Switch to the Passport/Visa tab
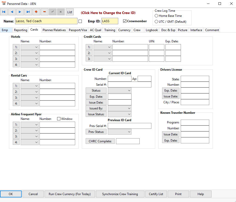236x202 pixels. [78, 30]
